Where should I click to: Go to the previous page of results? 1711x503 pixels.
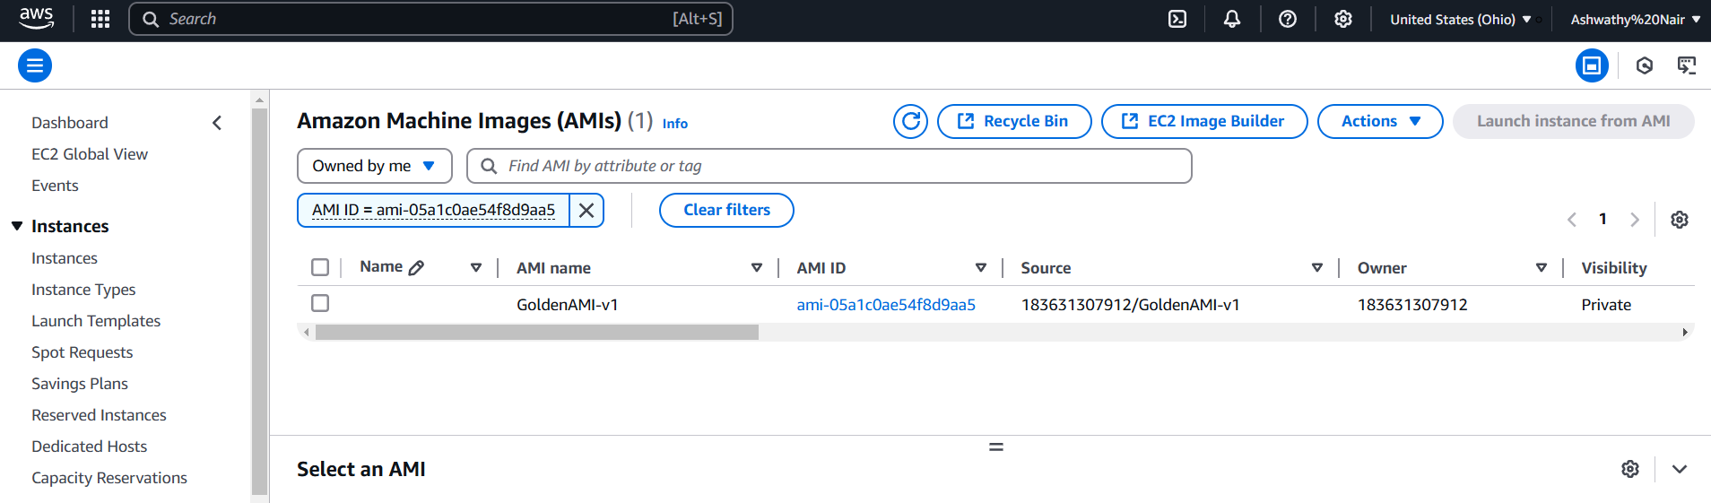point(1571,220)
